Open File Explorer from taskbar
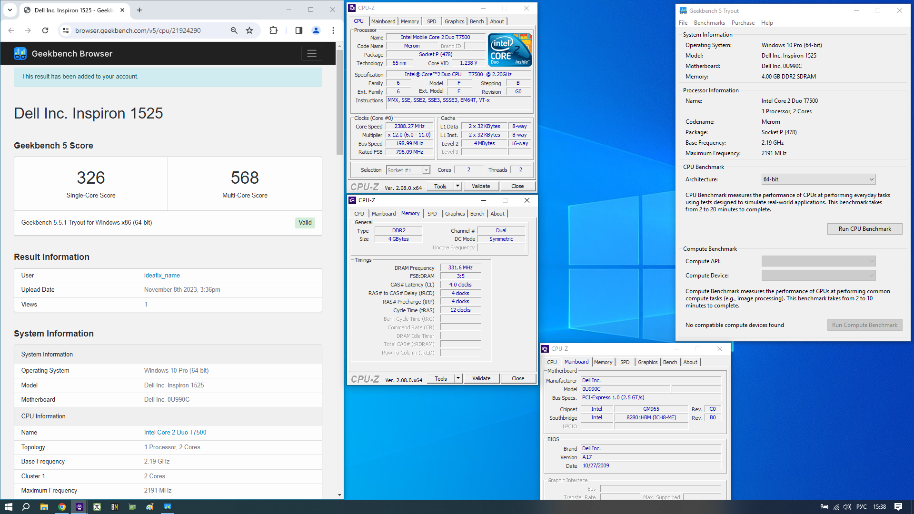This screenshot has height=514, width=914. (x=44, y=507)
